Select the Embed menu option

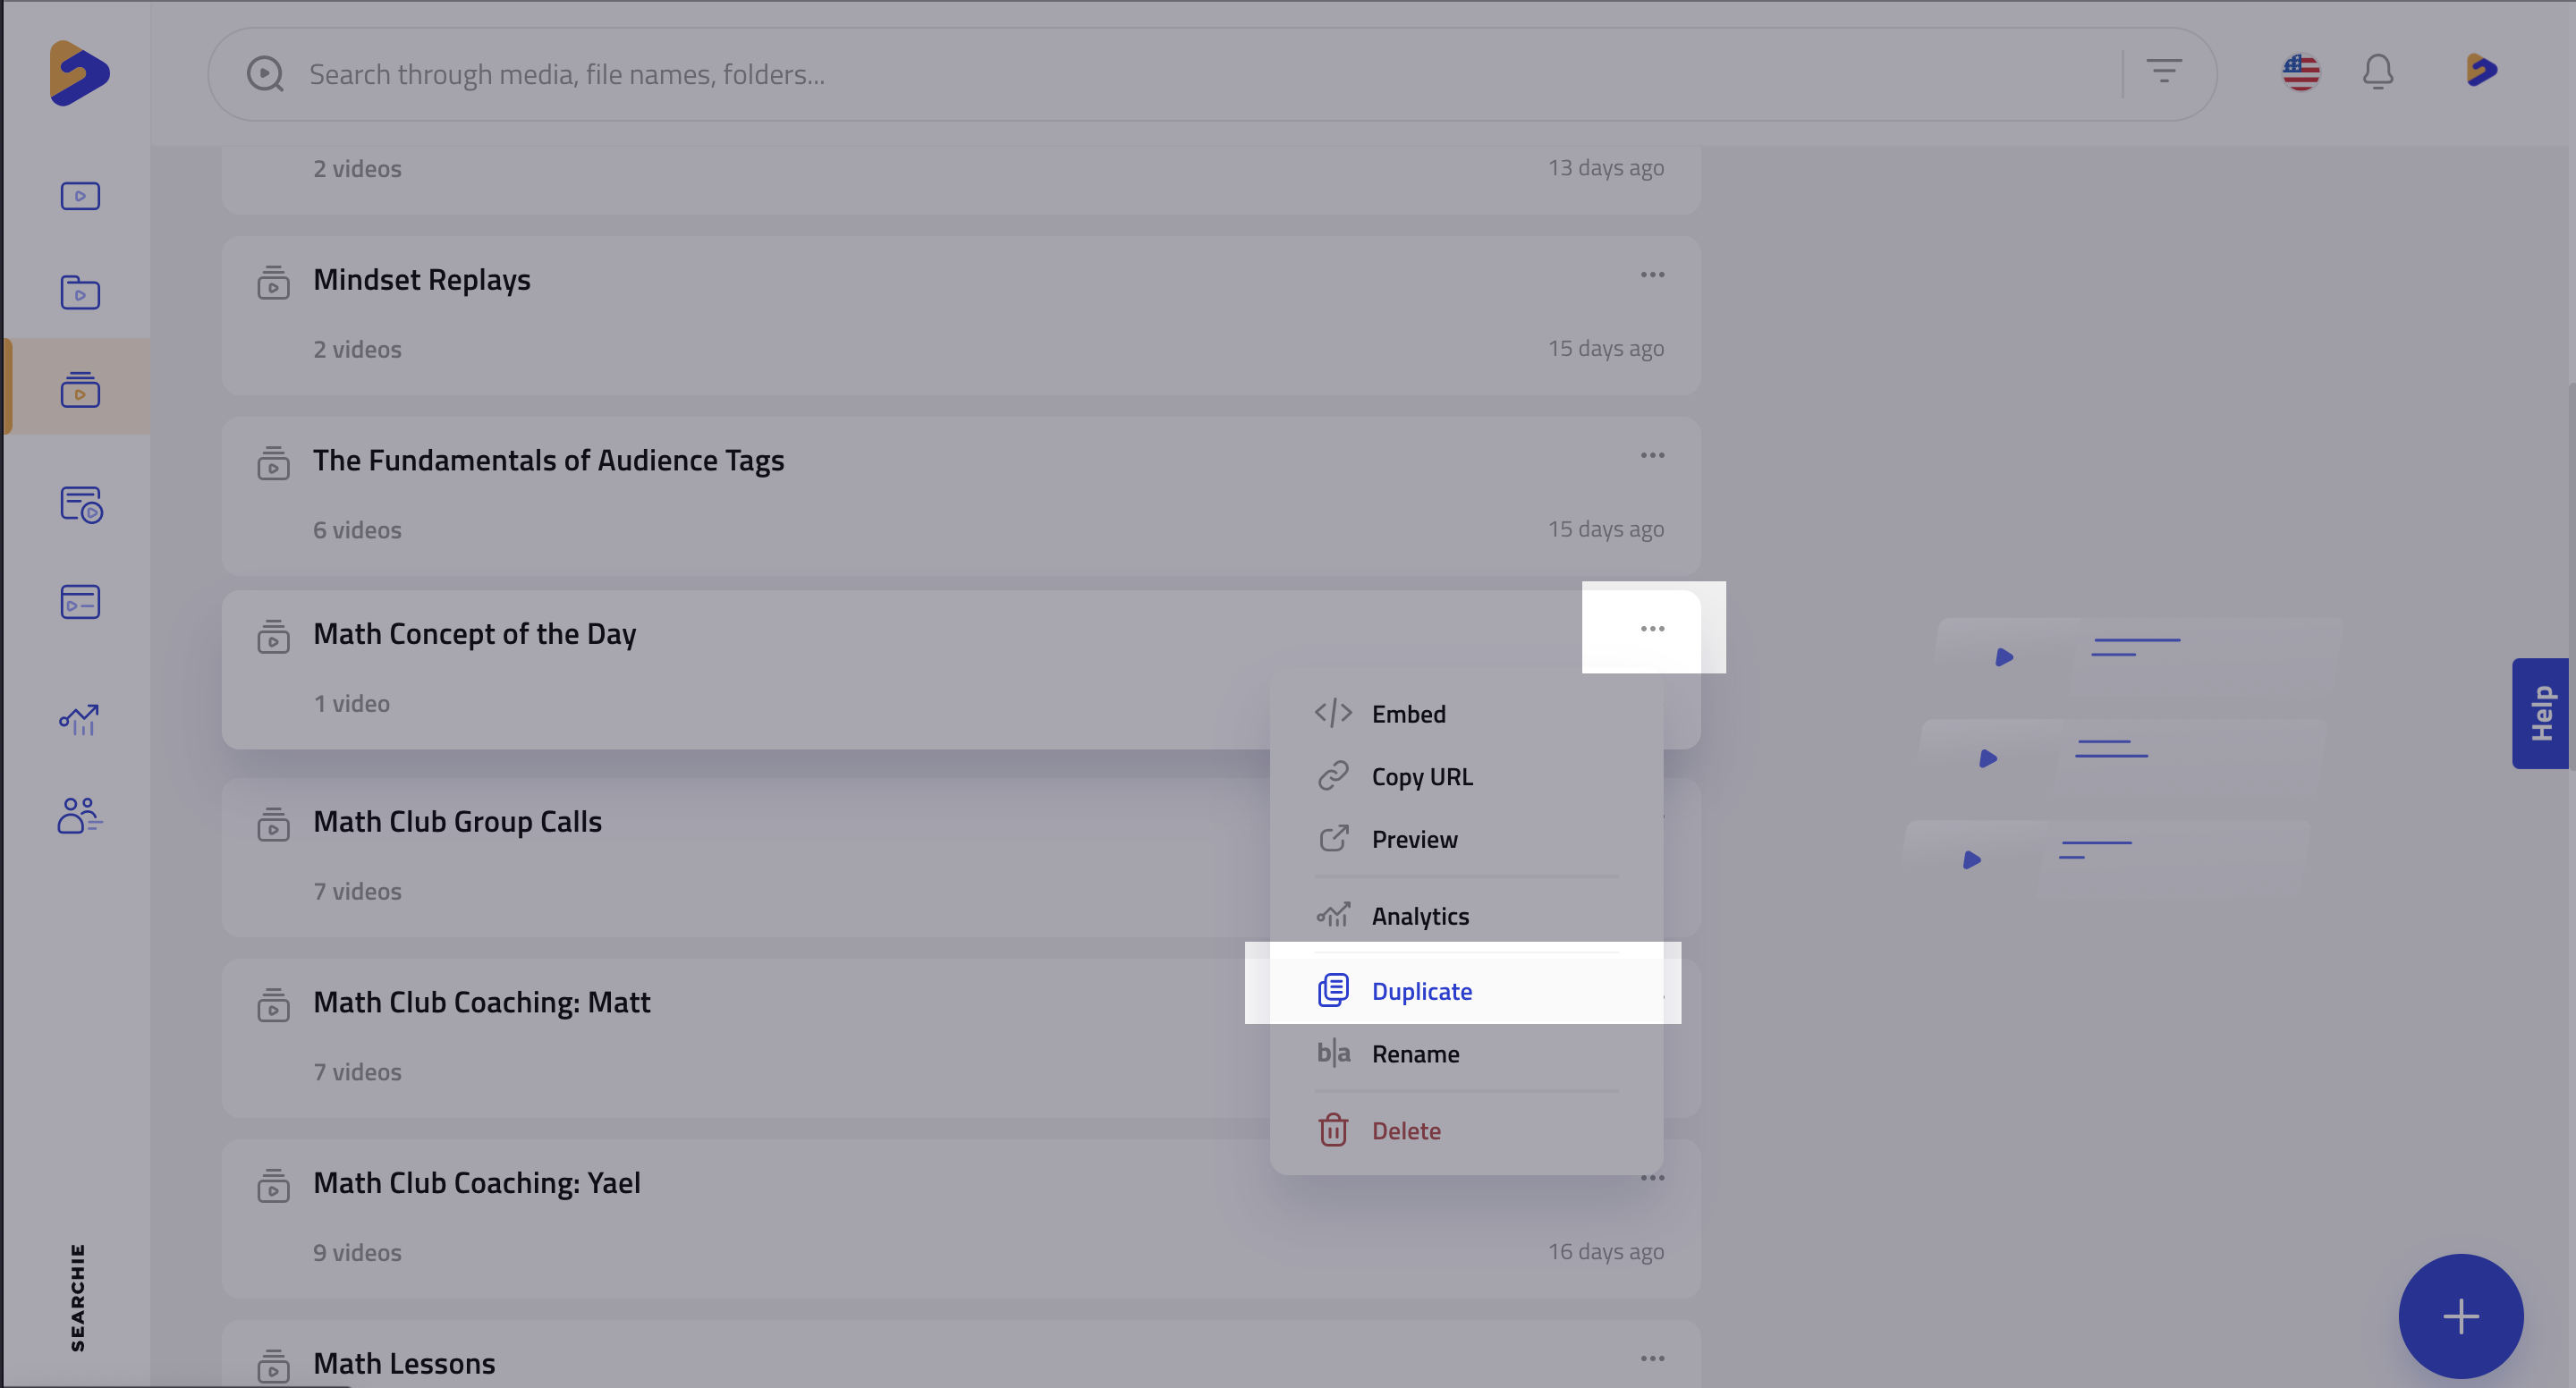point(1408,713)
